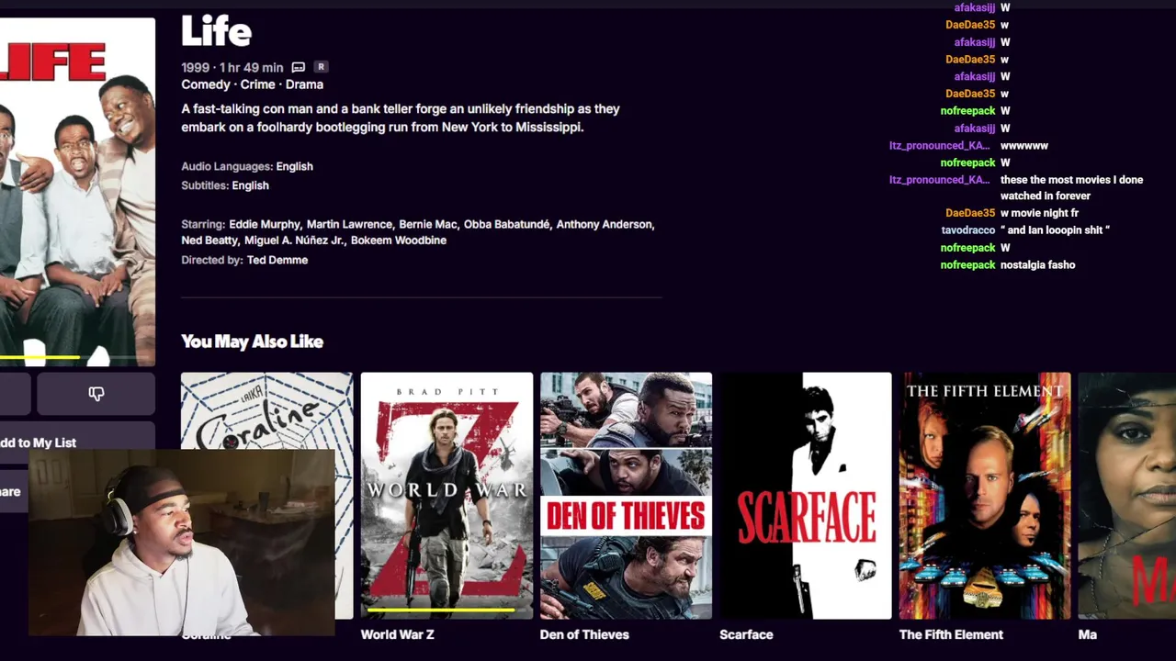Click the Life movie title heading
Image resolution: width=1176 pixels, height=661 pixels.
(216, 32)
